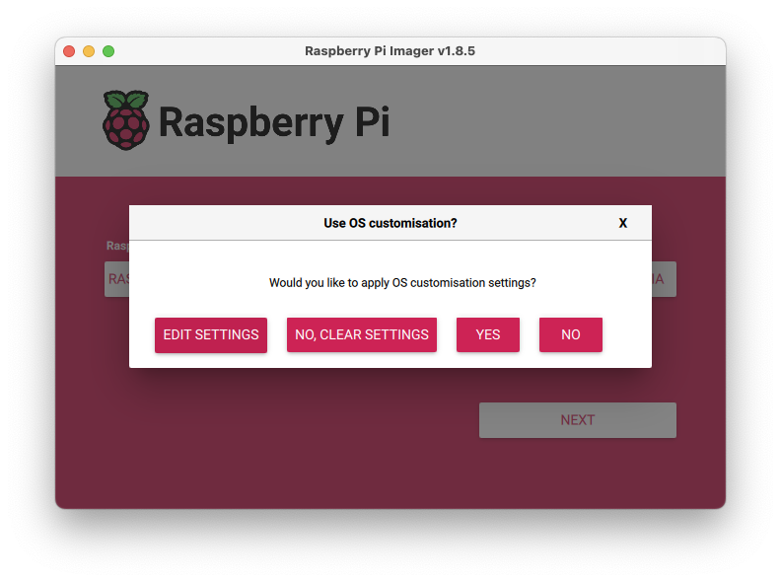Click the Raspberry Pi wordmark text
The image size is (781, 582).
point(273,122)
